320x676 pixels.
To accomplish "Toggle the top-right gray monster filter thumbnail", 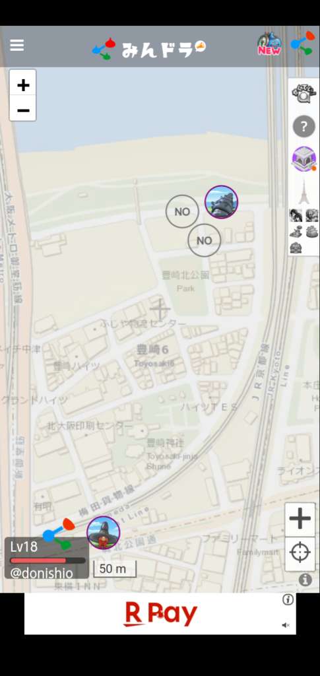I will tap(312, 216).
